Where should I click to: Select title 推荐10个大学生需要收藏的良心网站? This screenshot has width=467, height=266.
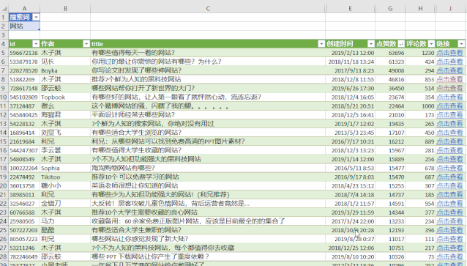tap(208, 213)
